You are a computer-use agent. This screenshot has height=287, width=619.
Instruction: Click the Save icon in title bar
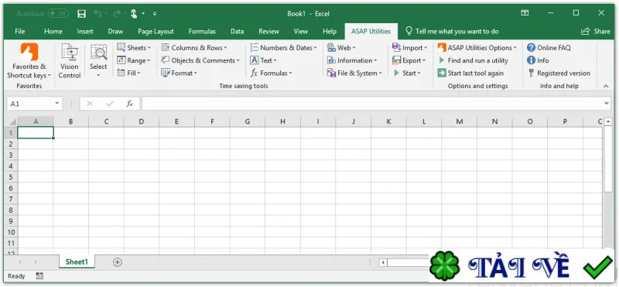[82, 14]
